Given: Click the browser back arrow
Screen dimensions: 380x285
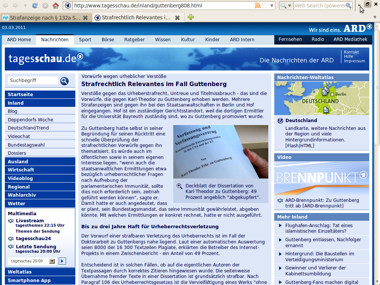Looking at the screenshot, I should pos(5,6).
